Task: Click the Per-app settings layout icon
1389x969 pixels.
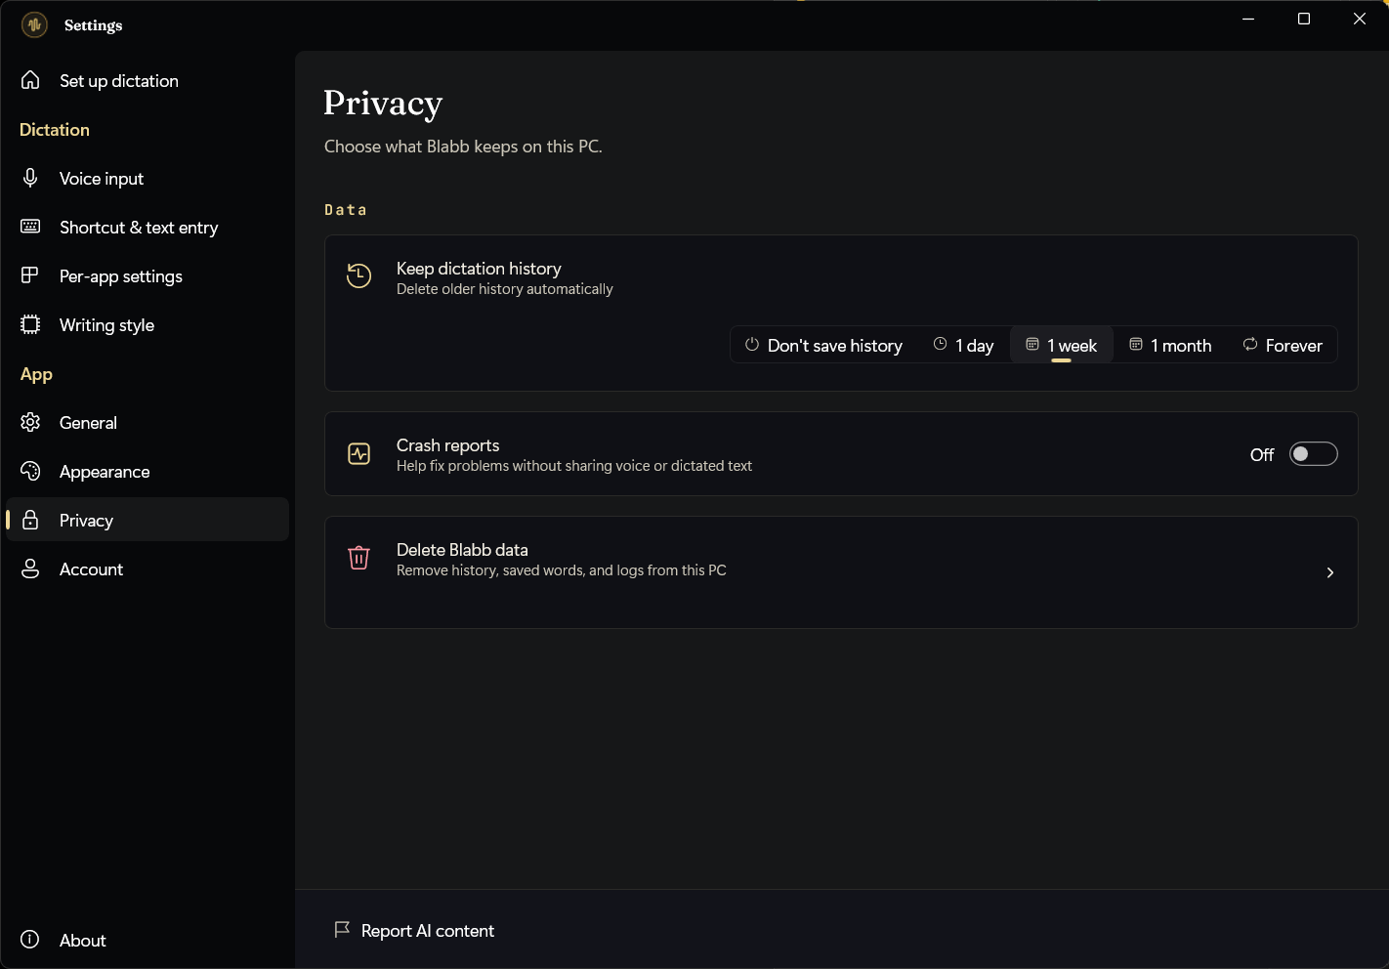Action: [x=30, y=275]
